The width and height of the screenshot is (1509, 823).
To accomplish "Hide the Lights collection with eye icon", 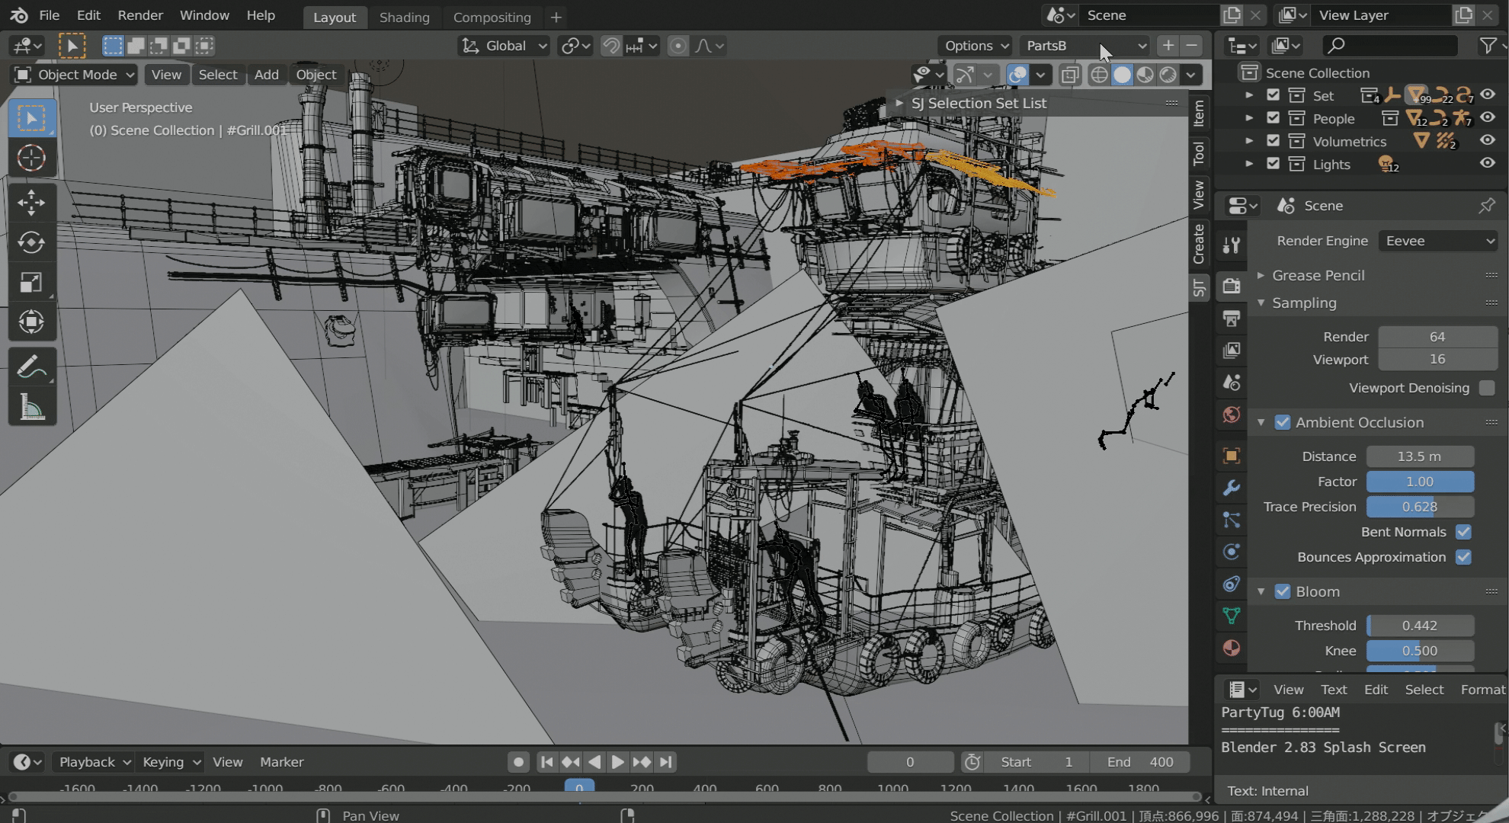I will point(1487,164).
